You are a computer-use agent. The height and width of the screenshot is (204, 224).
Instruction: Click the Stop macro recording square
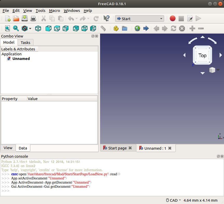pyautogui.click(x=181, y=19)
